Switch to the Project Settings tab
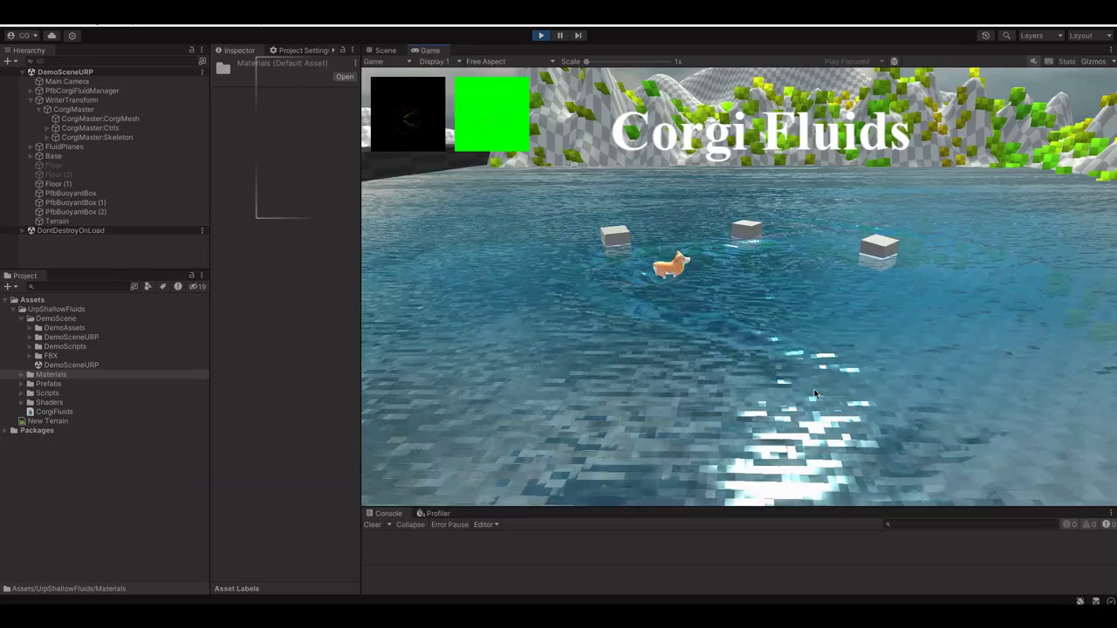This screenshot has width=1117, height=628. click(x=299, y=51)
